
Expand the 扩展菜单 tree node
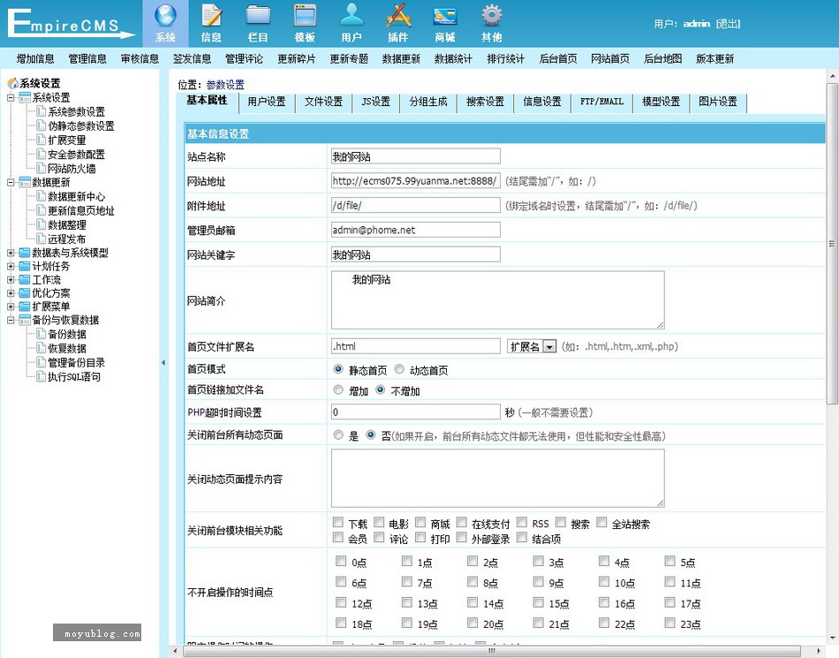click(11, 306)
